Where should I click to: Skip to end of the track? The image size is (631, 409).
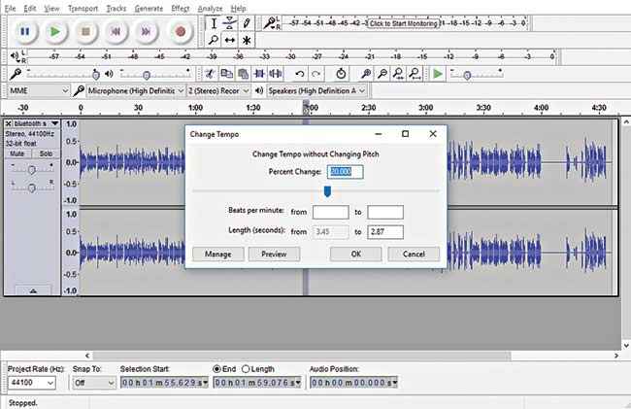pyautogui.click(x=148, y=31)
